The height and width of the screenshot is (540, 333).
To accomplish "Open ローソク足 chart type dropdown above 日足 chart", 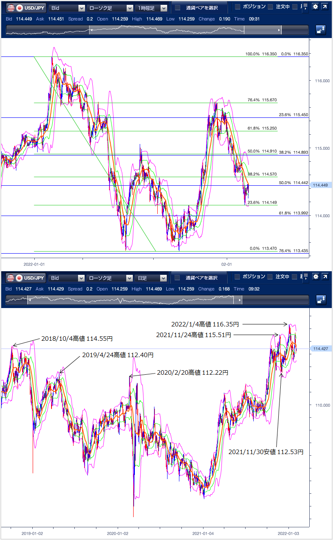I will click(x=110, y=278).
